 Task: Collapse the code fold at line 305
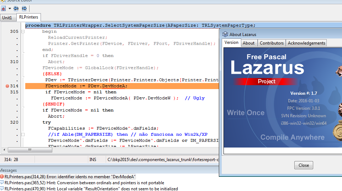23,31
